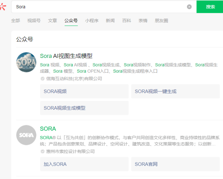This screenshot has height=179, width=223.
Task: Click the green 搜索 button
Action: click(x=210, y=7)
